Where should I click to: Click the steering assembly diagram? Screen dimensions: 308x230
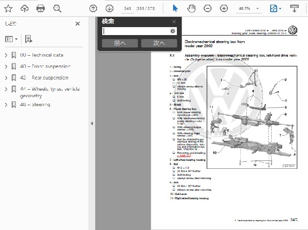pyautogui.click(x=252, y=117)
